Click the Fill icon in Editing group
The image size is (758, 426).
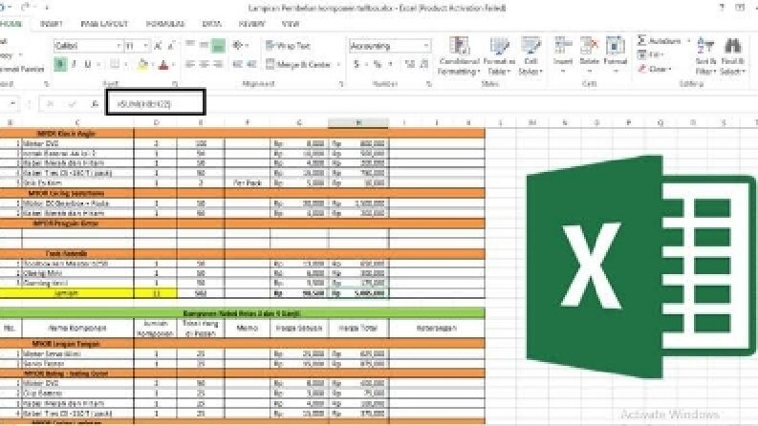tap(642, 54)
